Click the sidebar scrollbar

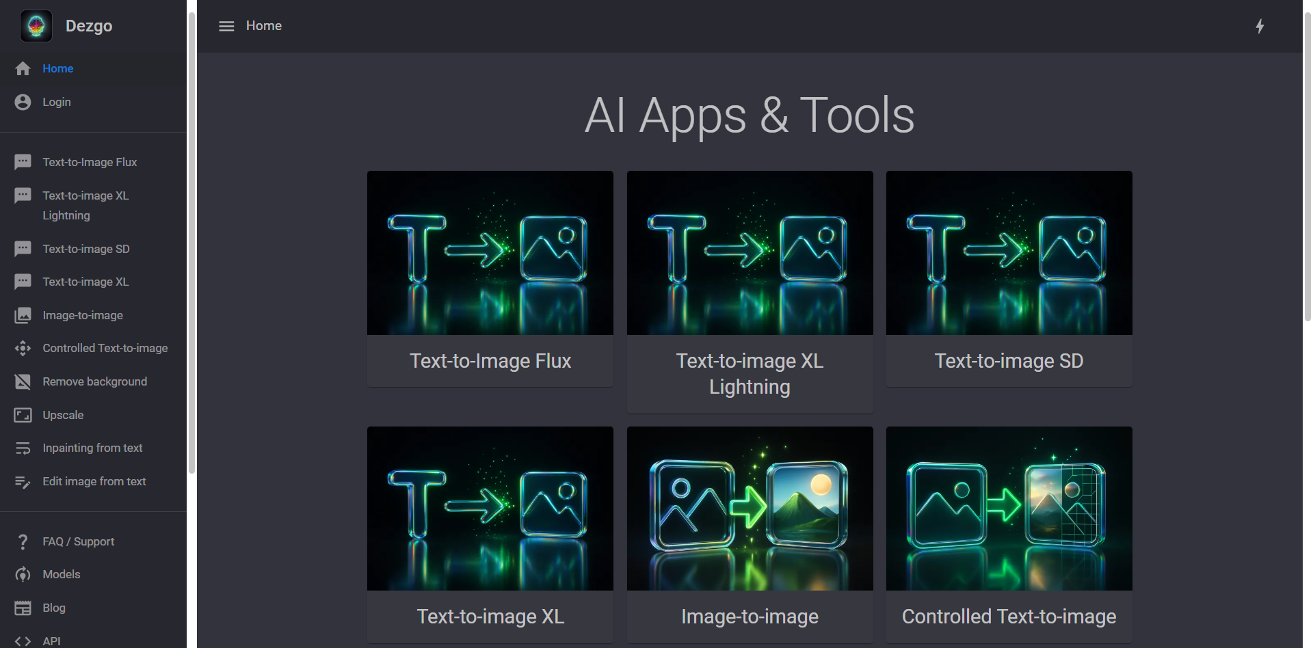[x=191, y=239]
